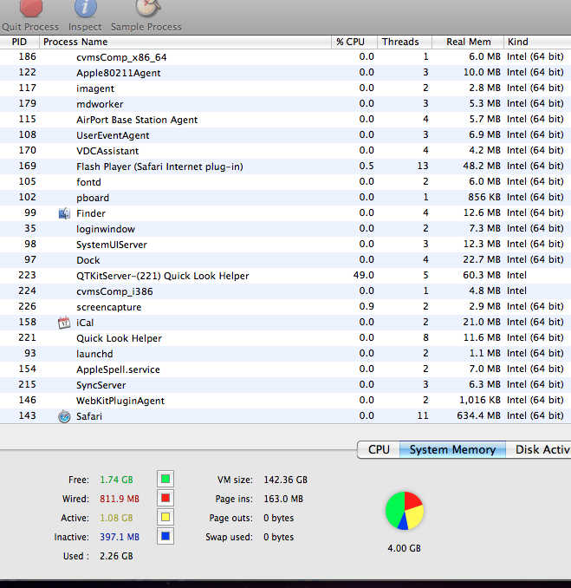
Task: Sort by Threads column header
Action: [405, 42]
